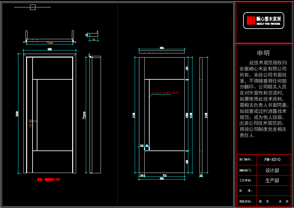Viewport: 294px width, 208px height.
Task: Click the 图纸页码 page number row
Action: (264, 202)
